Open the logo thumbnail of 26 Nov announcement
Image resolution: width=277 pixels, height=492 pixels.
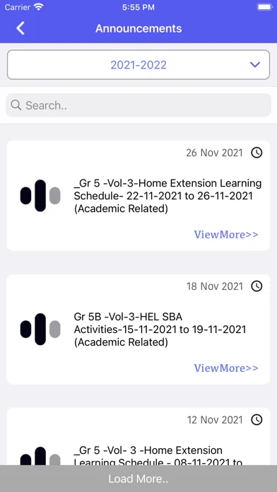coord(40,196)
